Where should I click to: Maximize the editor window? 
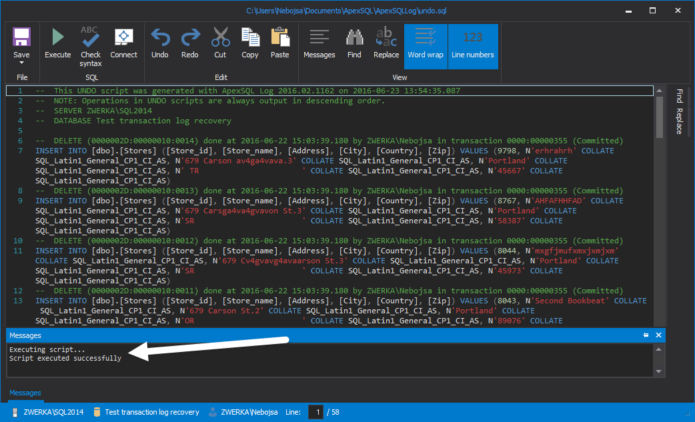[x=652, y=11]
